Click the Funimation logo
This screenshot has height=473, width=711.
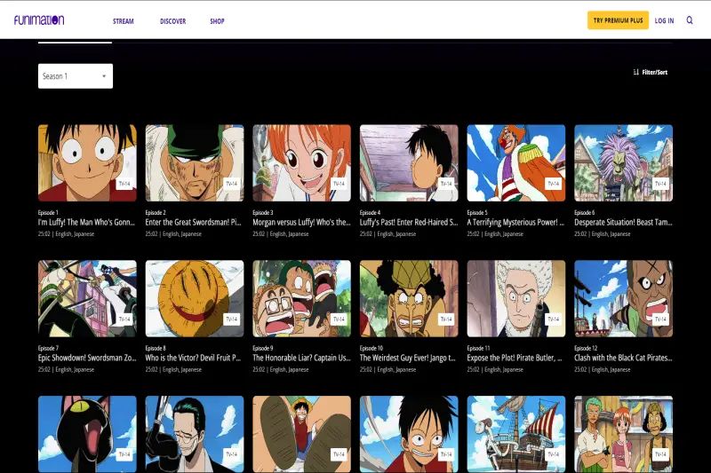(x=39, y=20)
